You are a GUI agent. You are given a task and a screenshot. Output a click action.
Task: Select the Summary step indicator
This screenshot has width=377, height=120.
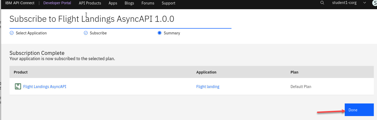[x=160, y=33]
